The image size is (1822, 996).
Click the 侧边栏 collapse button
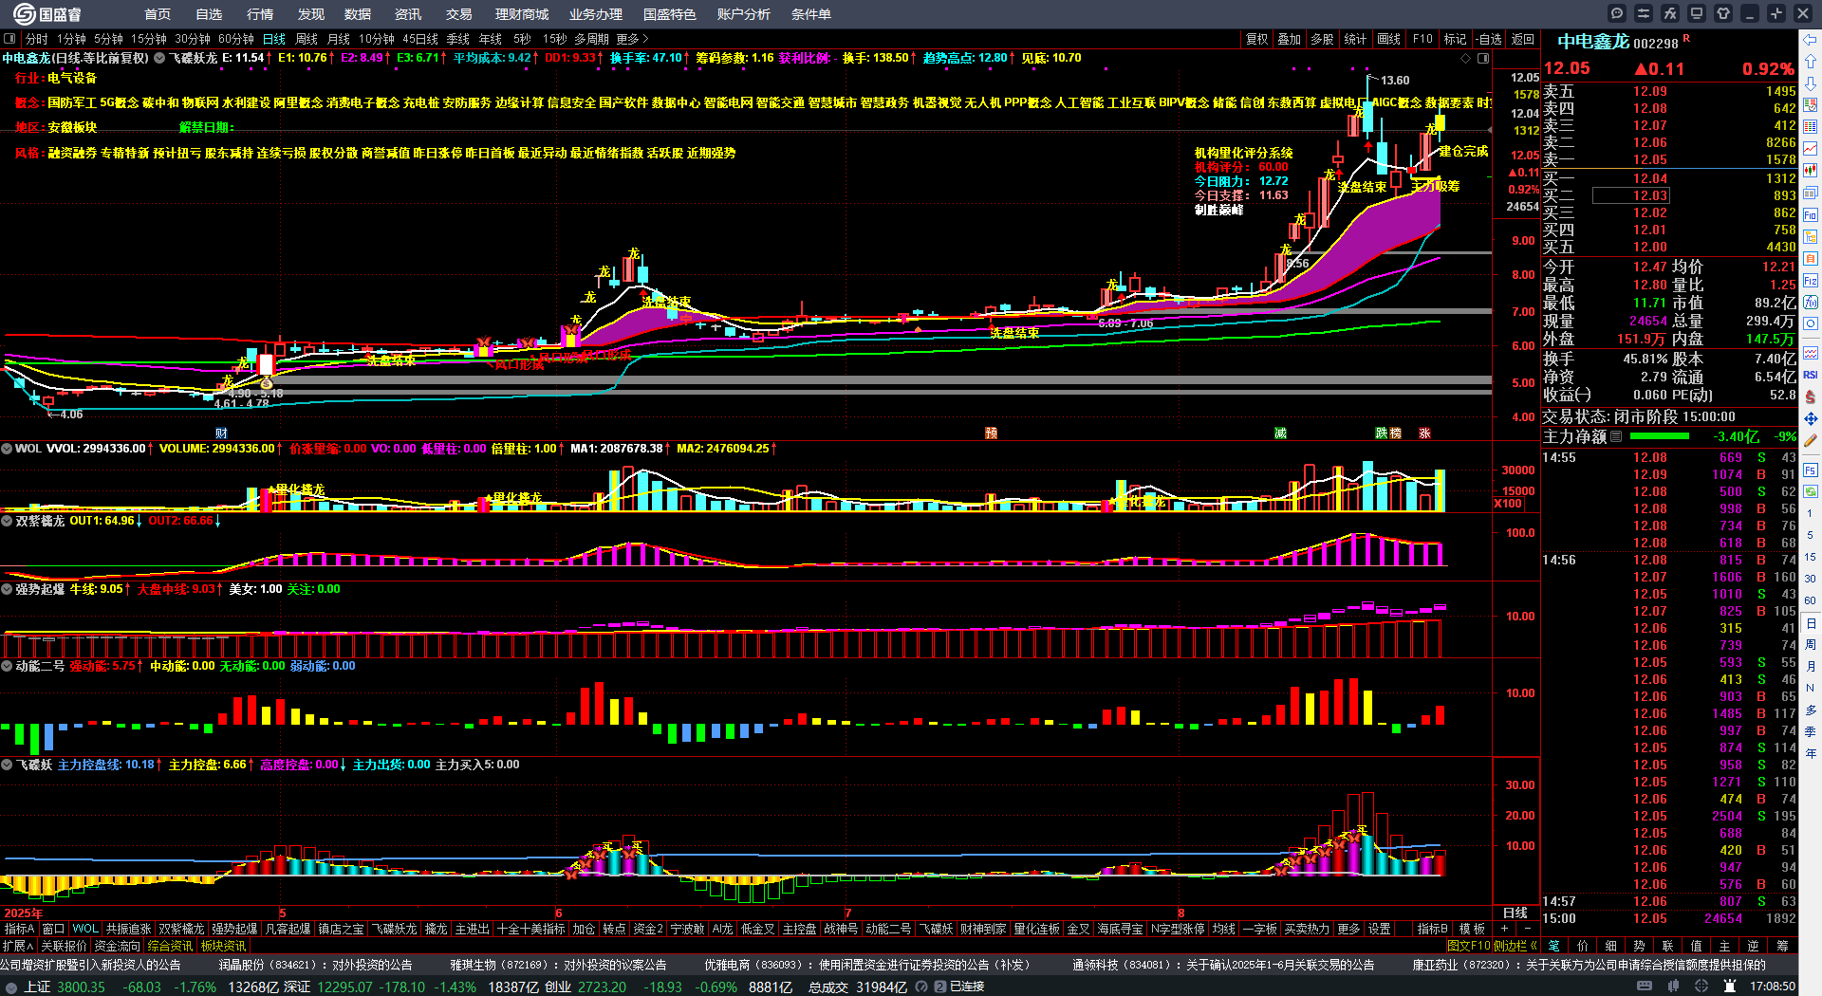1515,946
